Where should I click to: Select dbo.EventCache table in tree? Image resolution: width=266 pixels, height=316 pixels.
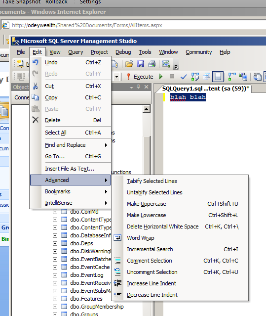click(x=90, y=267)
